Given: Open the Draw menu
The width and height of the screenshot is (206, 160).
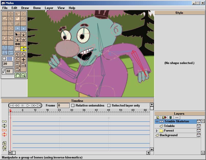Looking at the screenshot, I should [25, 8].
